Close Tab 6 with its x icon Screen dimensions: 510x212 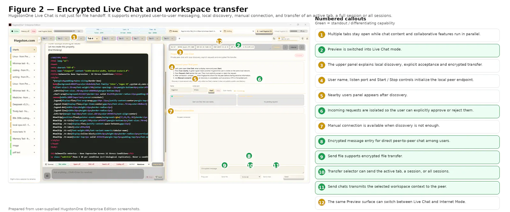[127, 39]
